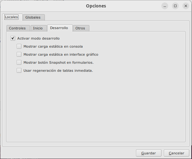192x159 pixels.
Task: Close the Opciones dialog
Action: click(x=186, y=6)
